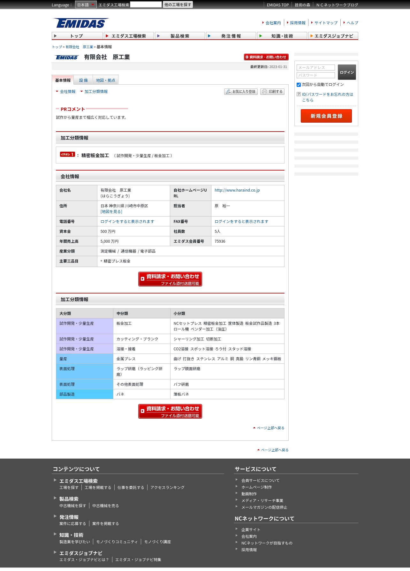Open footer アクセスランキング link

click(167, 488)
